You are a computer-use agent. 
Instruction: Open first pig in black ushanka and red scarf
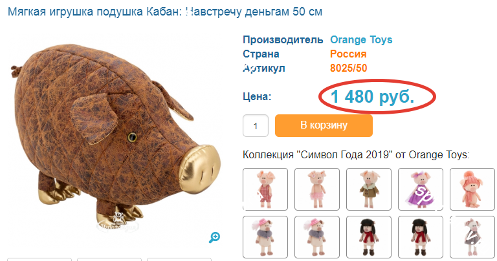(369, 237)
